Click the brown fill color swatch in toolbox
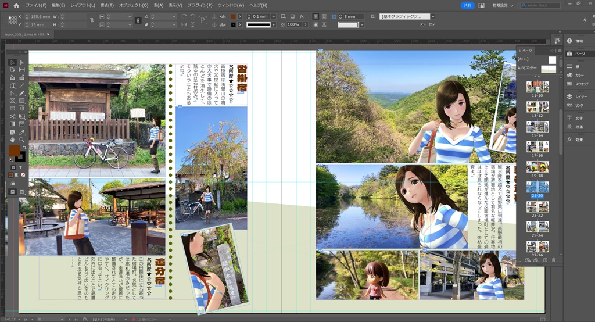Image resolution: width=595 pixels, height=322 pixels. click(x=15, y=151)
